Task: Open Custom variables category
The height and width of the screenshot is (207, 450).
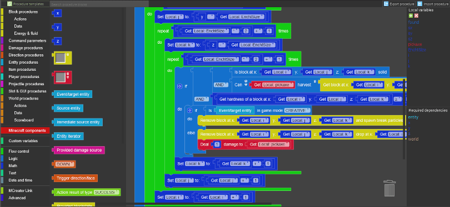Action: [23, 141]
